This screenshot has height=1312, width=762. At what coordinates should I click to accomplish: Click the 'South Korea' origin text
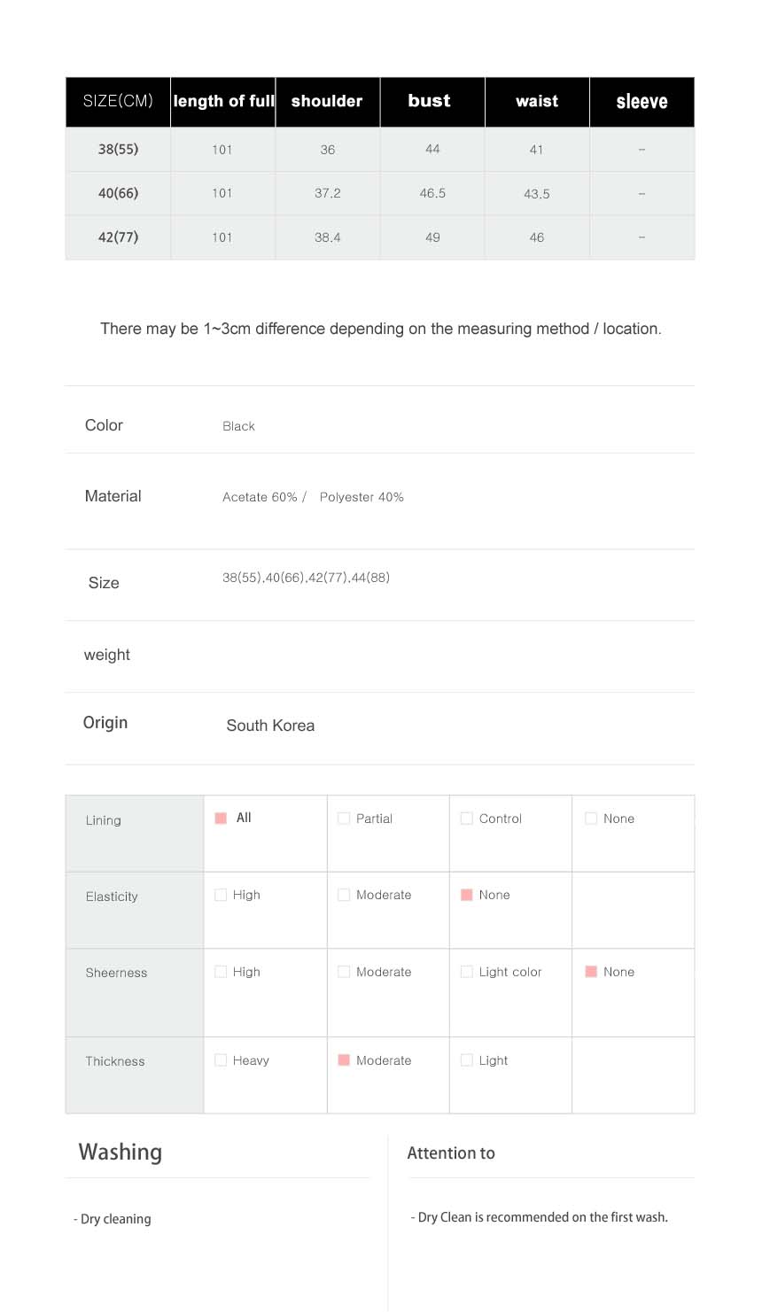coord(270,726)
